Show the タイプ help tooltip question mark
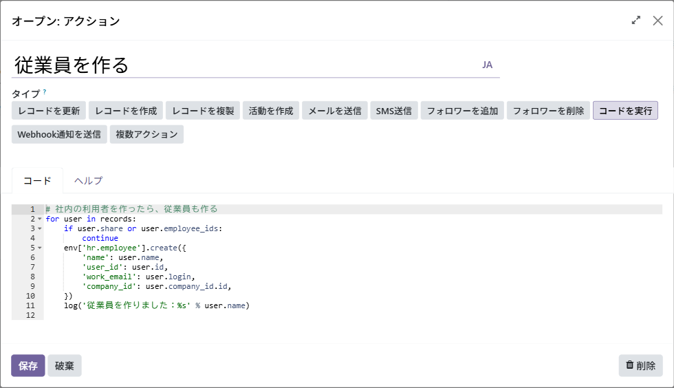Viewport: 674px width, 388px height. (44, 91)
